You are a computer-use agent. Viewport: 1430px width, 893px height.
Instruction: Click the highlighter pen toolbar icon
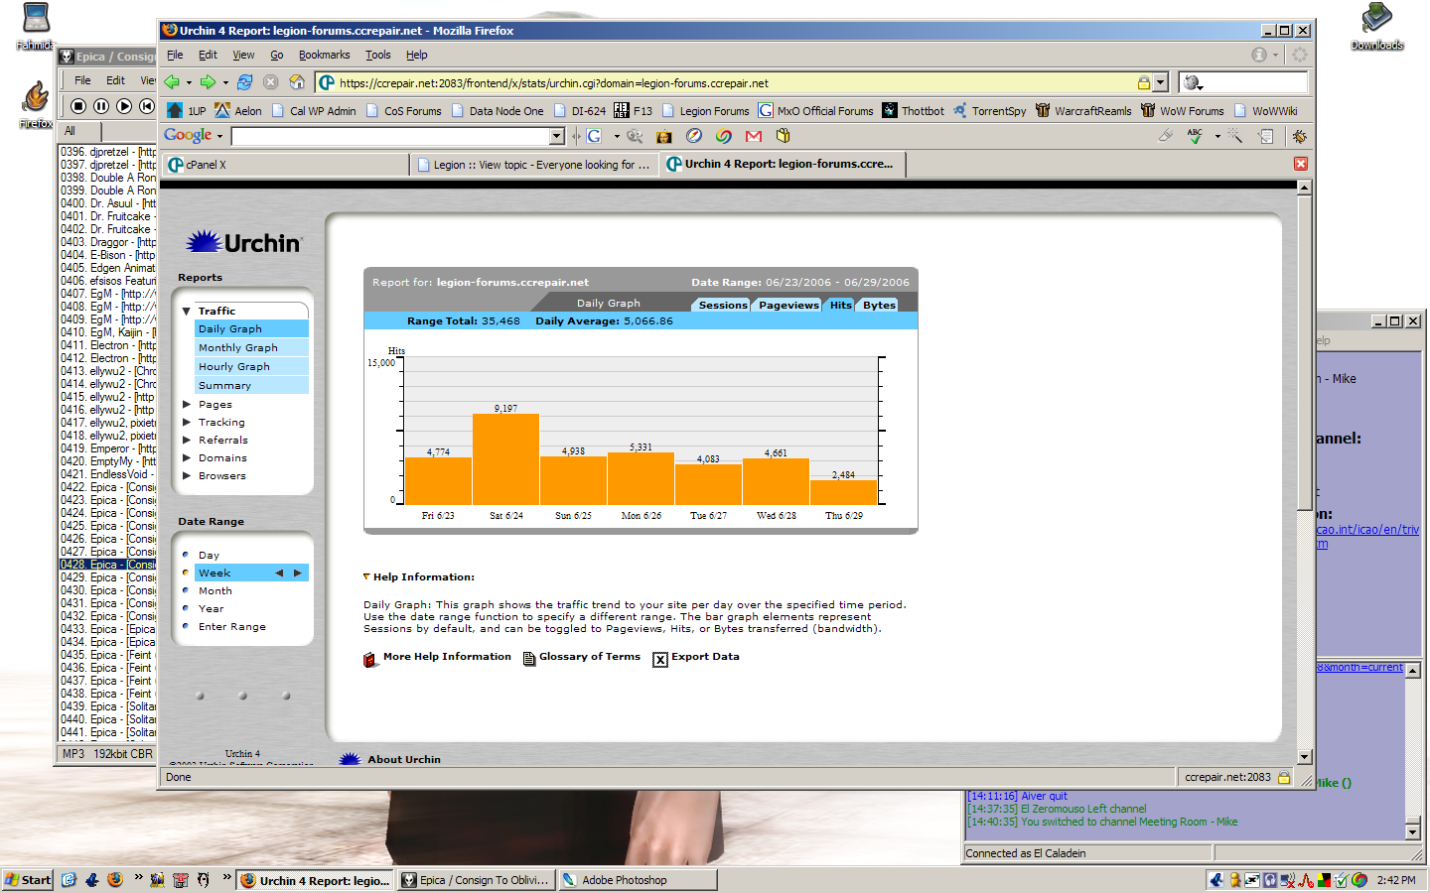click(1167, 136)
